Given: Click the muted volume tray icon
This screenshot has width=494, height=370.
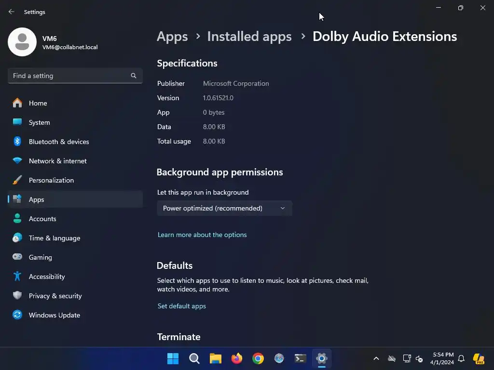Looking at the screenshot, I should click(x=419, y=358).
